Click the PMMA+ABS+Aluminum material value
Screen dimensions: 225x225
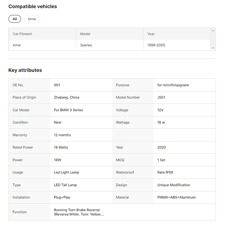(176, 197)
